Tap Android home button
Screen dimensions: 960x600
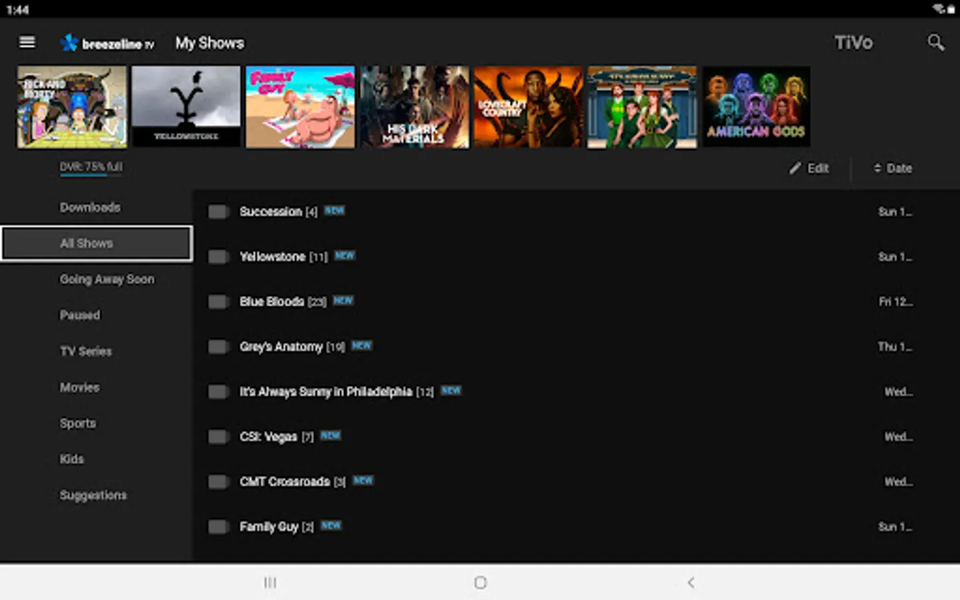point(480,583)
